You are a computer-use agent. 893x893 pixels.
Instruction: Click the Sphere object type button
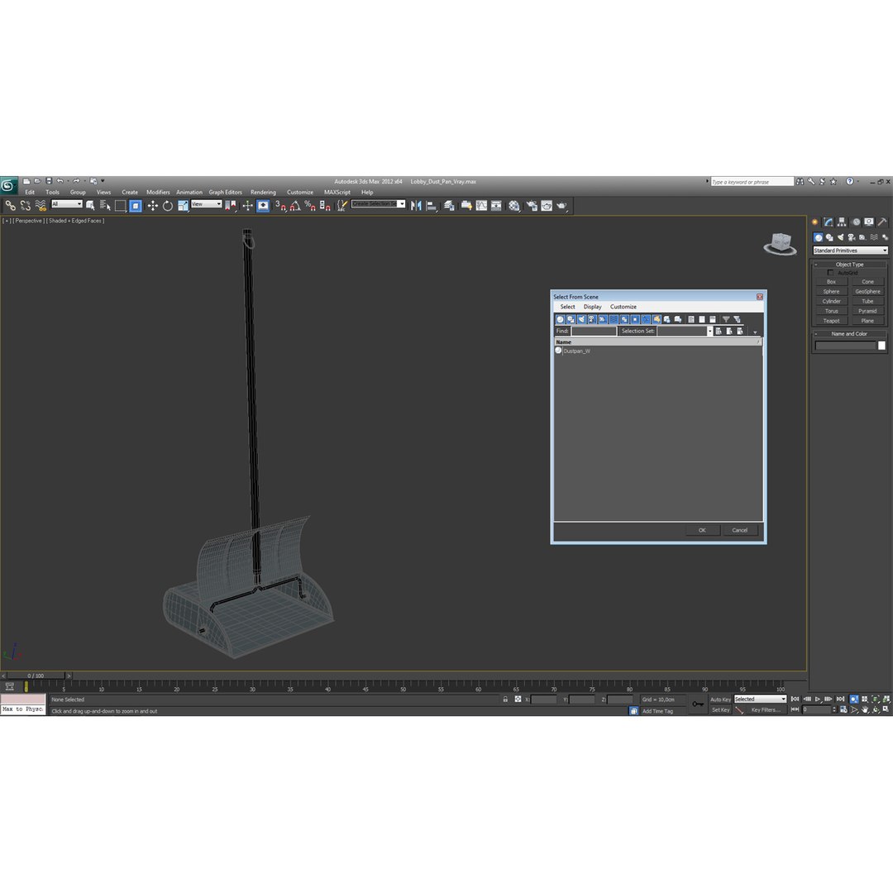pyautogui.click(x=832, y=292)
